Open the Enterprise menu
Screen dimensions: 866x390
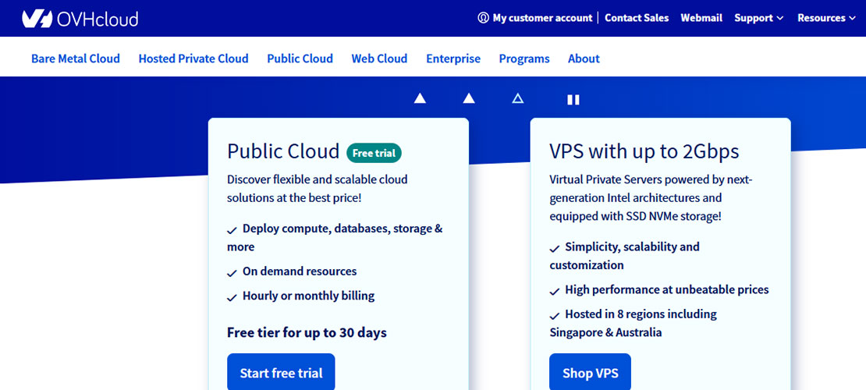pyautogui.click(x=453, y=58)
